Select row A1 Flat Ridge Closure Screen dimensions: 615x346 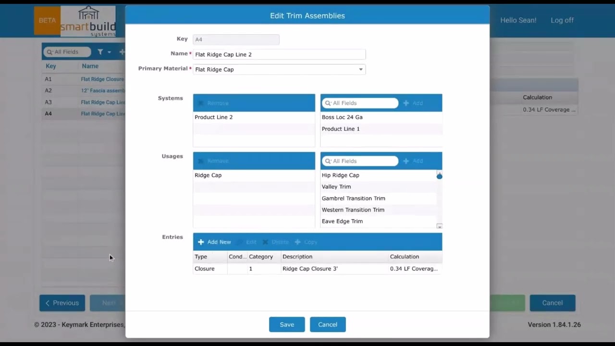coord(84,79)
